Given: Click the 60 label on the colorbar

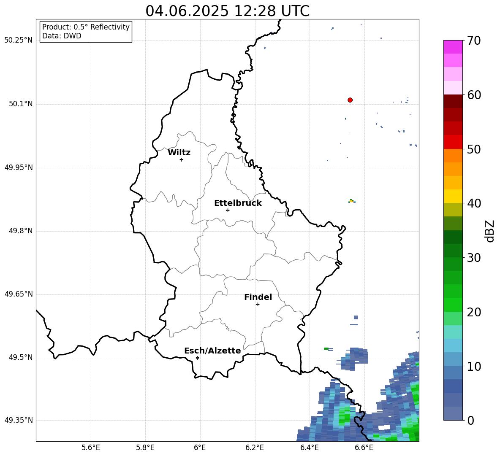Looking at the screenshot, I should (474, 95).
